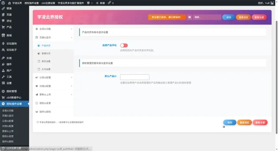278x151 pixels.
Task: Click into the 默认产品ID input field
Action: [x=135, y=77]
